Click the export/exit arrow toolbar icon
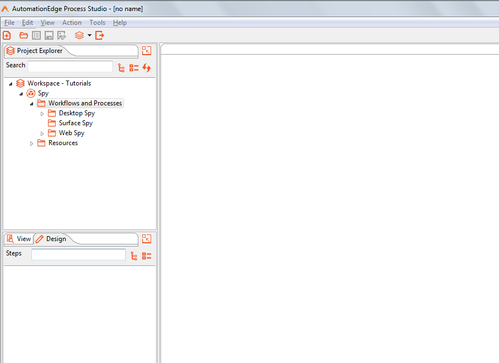This screenshot has width=499, height=363. (x=100, y=35)
